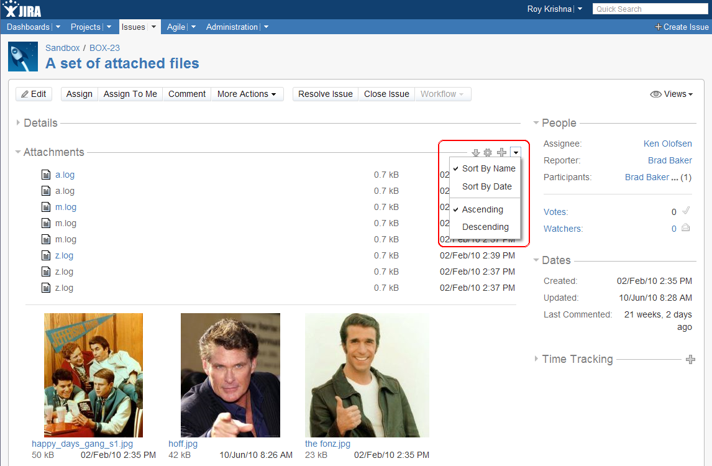Open the Watchers link

tap(563, 229)
